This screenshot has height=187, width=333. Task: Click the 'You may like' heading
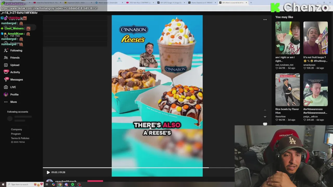(x=284, y=17)
